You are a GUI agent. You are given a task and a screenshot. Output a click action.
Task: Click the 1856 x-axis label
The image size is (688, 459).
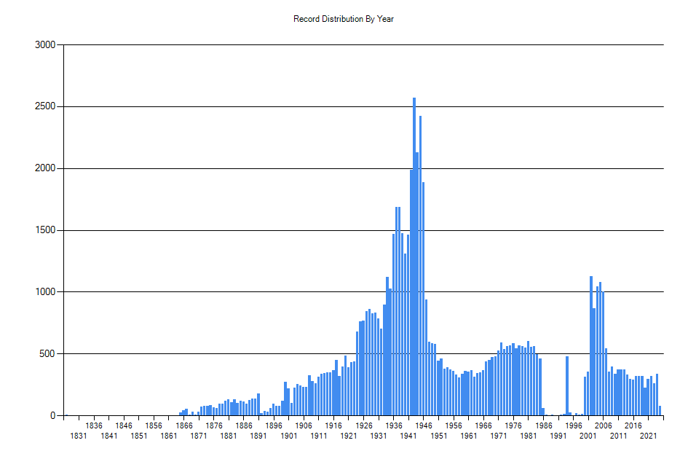pyautogui.click(x=154, y=425)
